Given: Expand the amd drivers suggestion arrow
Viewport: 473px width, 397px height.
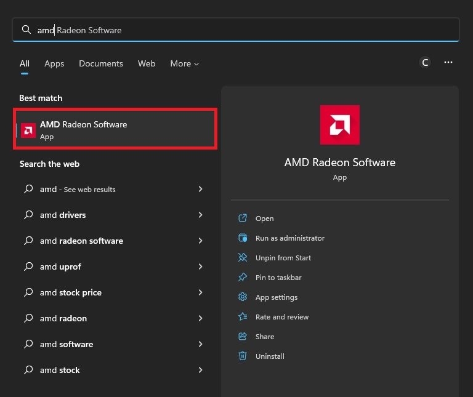Looking at the screenshot, I should point(200,215).
